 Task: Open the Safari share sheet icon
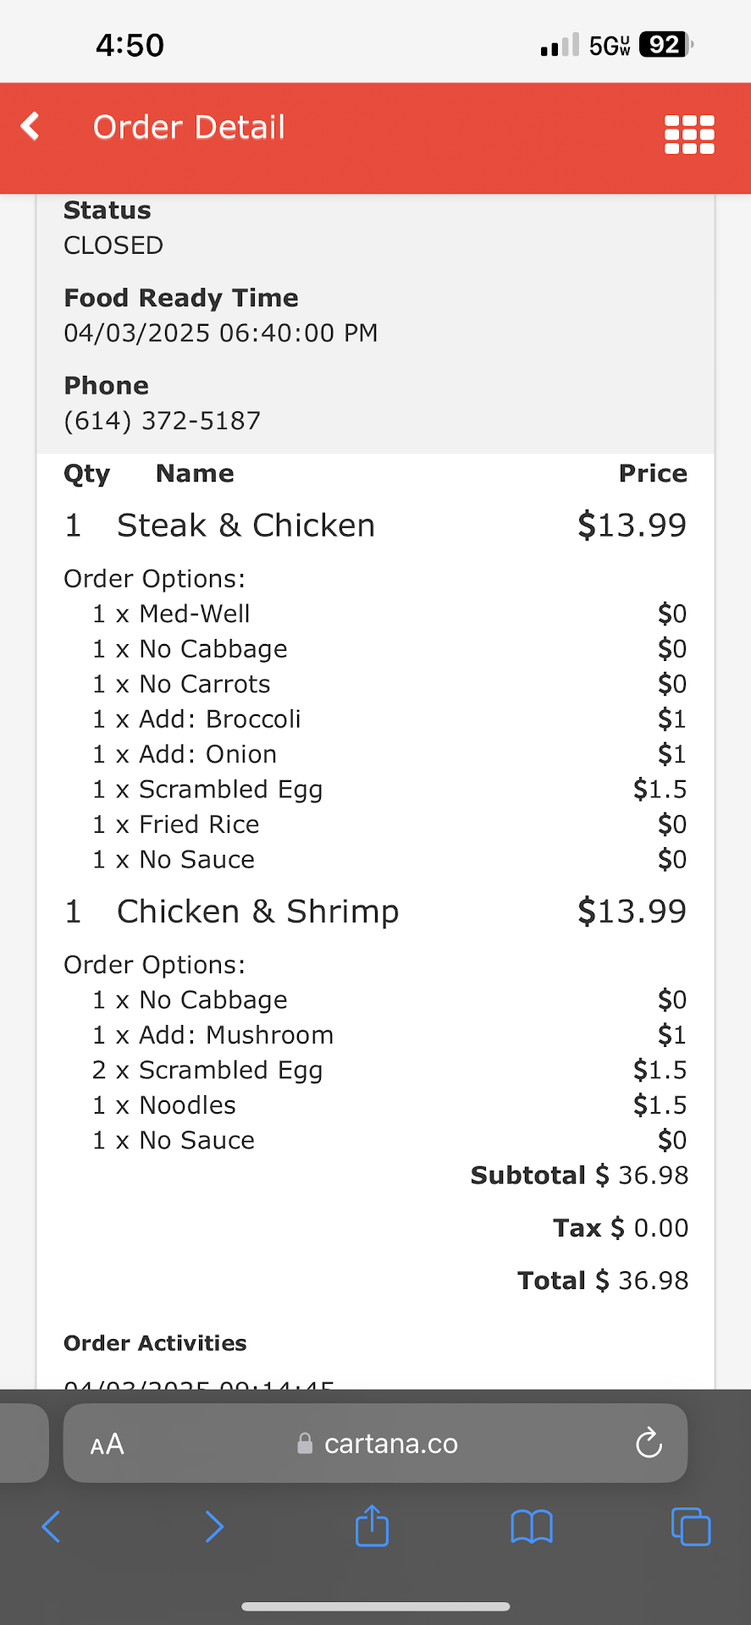pyautogui.click(x=372, y=1526)
